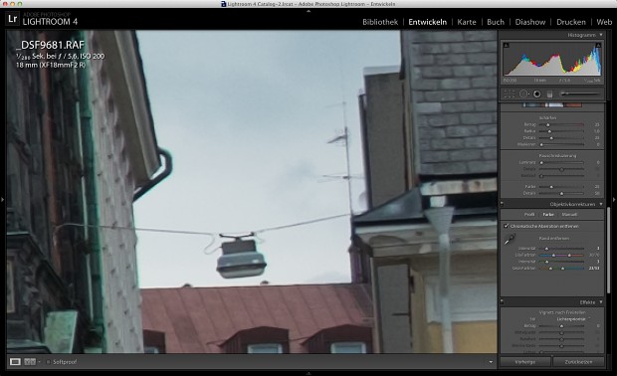
Task: Switch to loupe view mode
Action: tap(15, 361)
